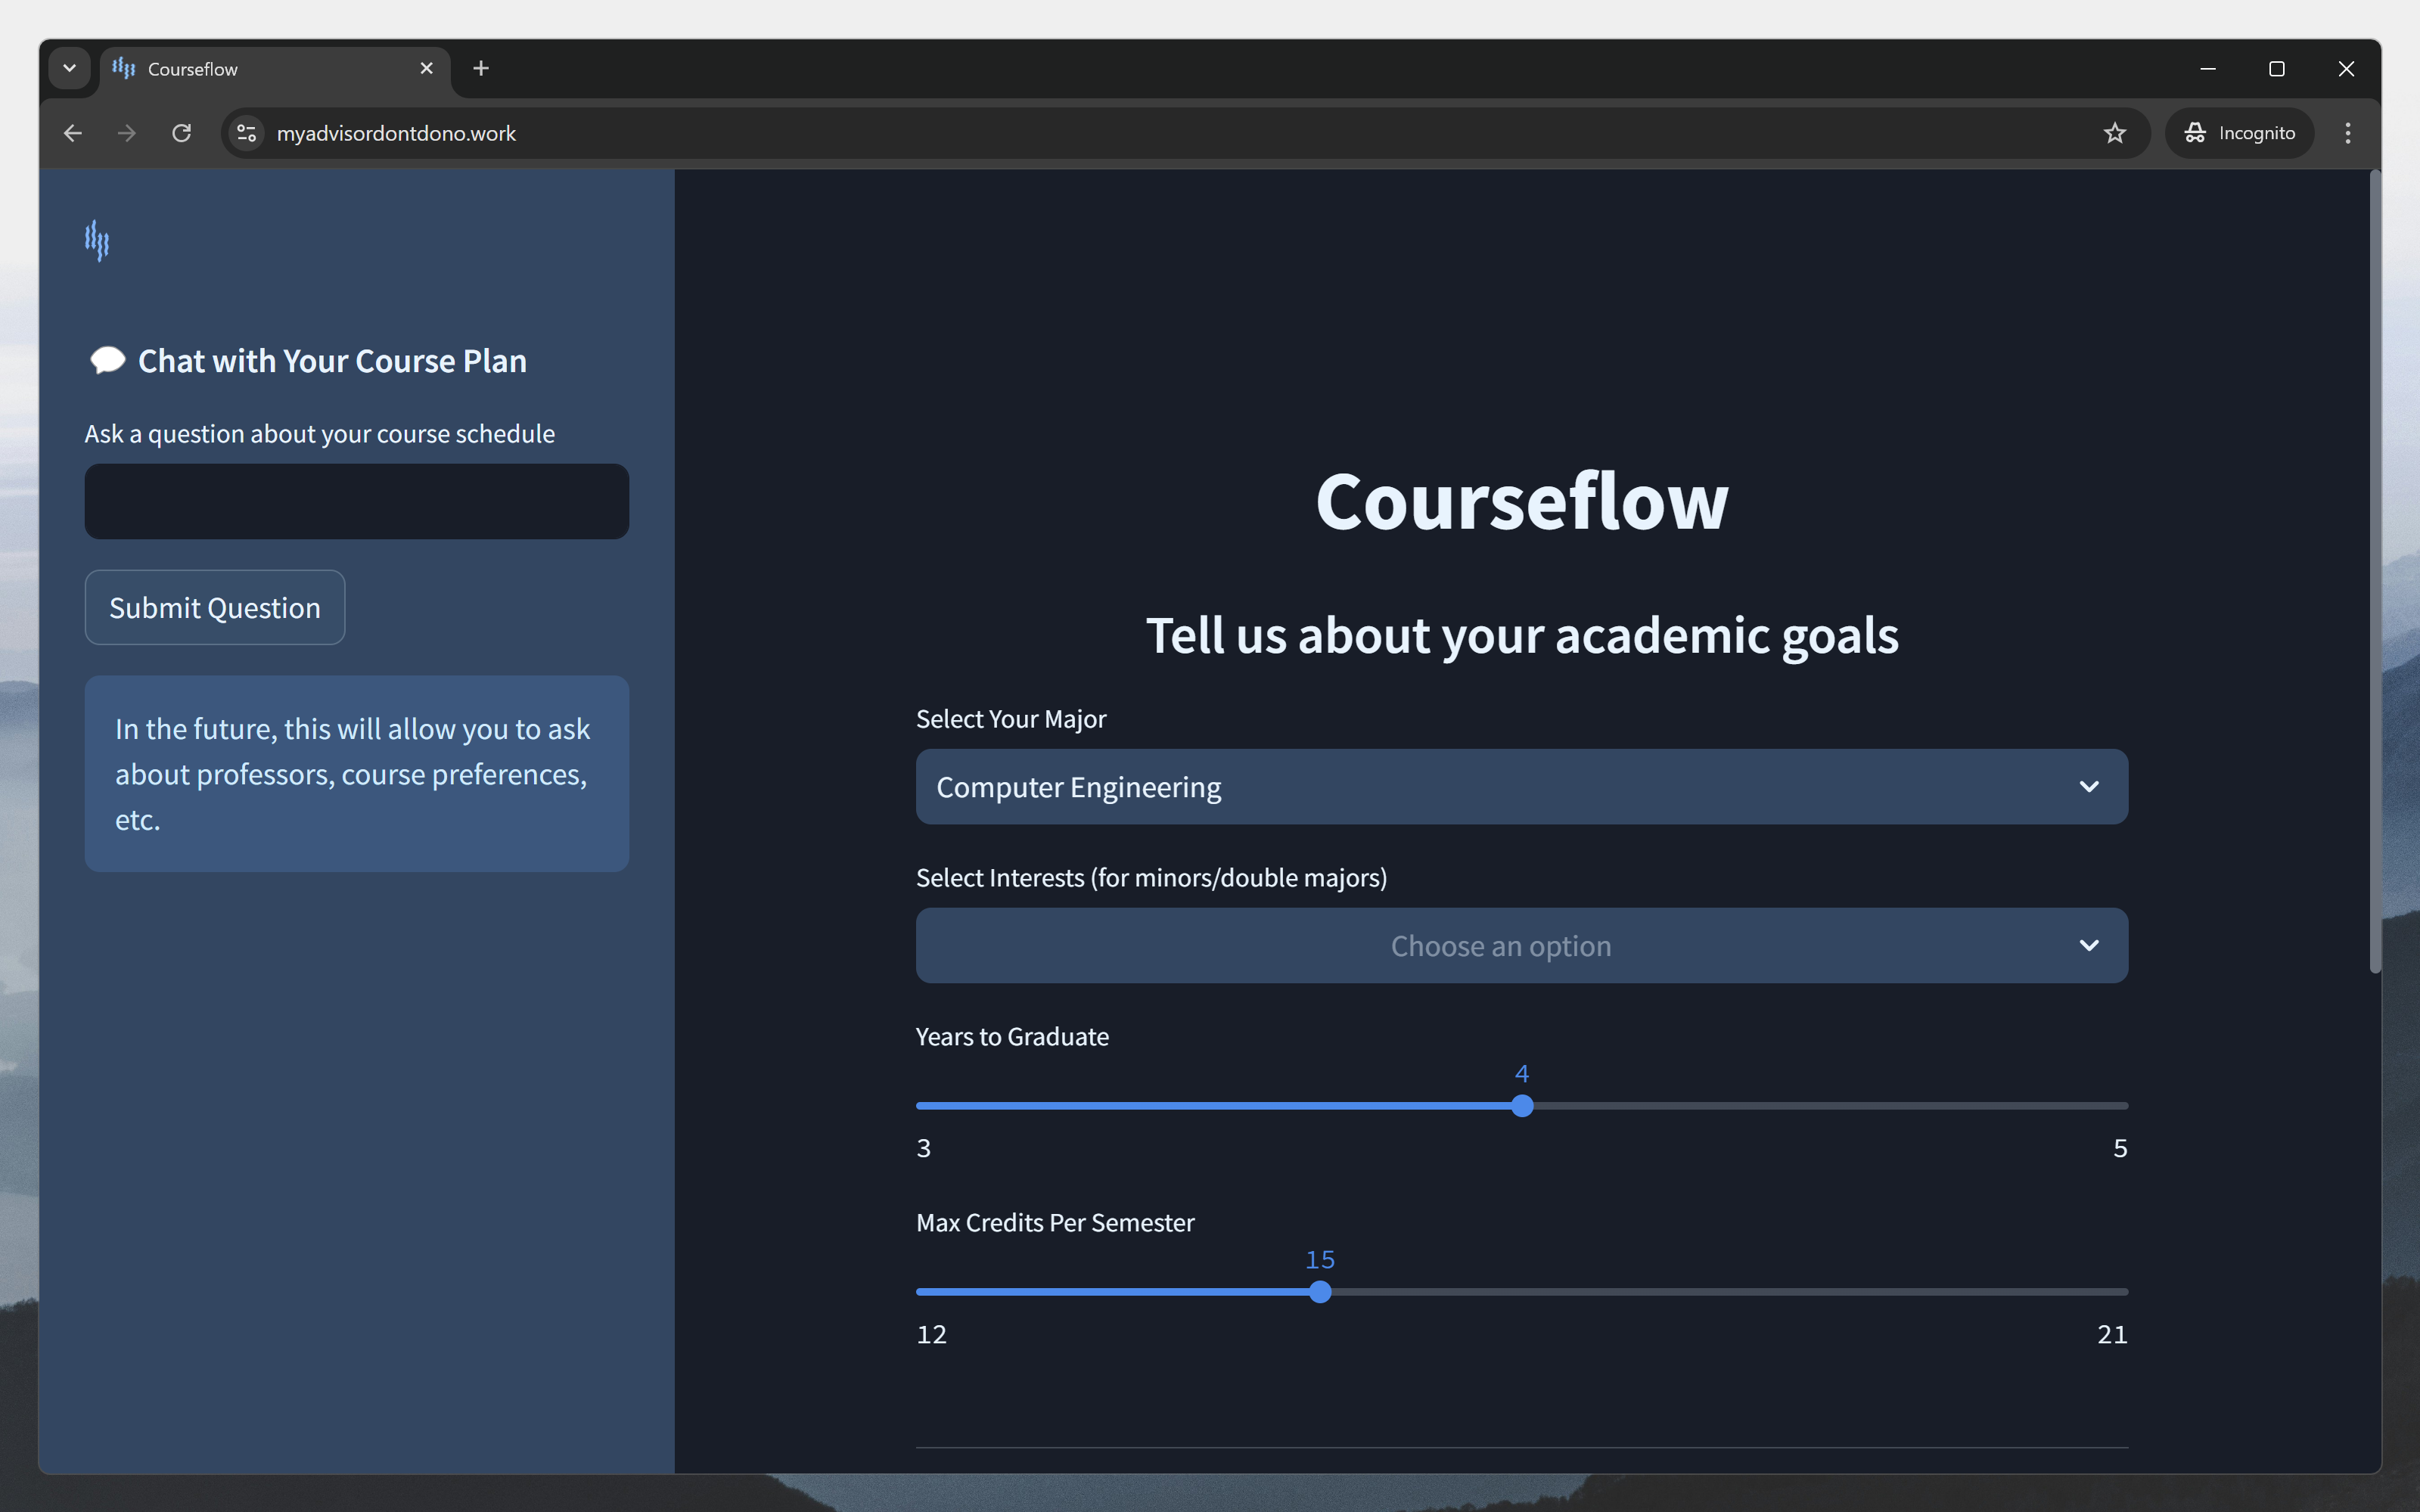Open new tab with plus icon

click(481, 68)
